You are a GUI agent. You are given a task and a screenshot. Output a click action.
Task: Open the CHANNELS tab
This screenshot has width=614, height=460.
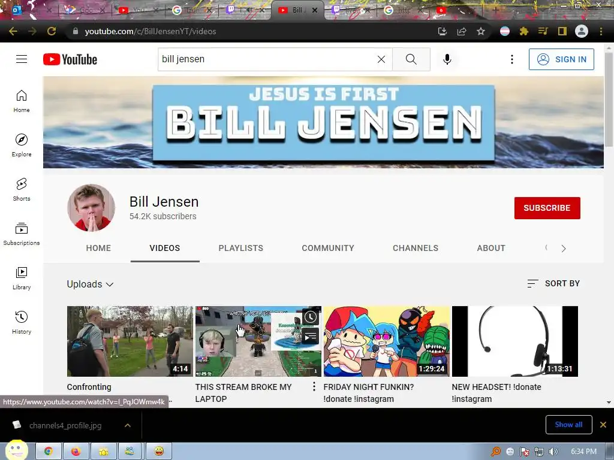click(x=416, y=248)
